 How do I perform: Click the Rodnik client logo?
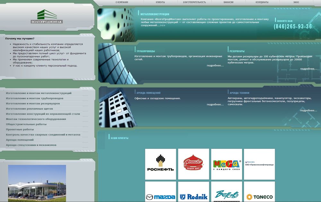click(194, 192)
